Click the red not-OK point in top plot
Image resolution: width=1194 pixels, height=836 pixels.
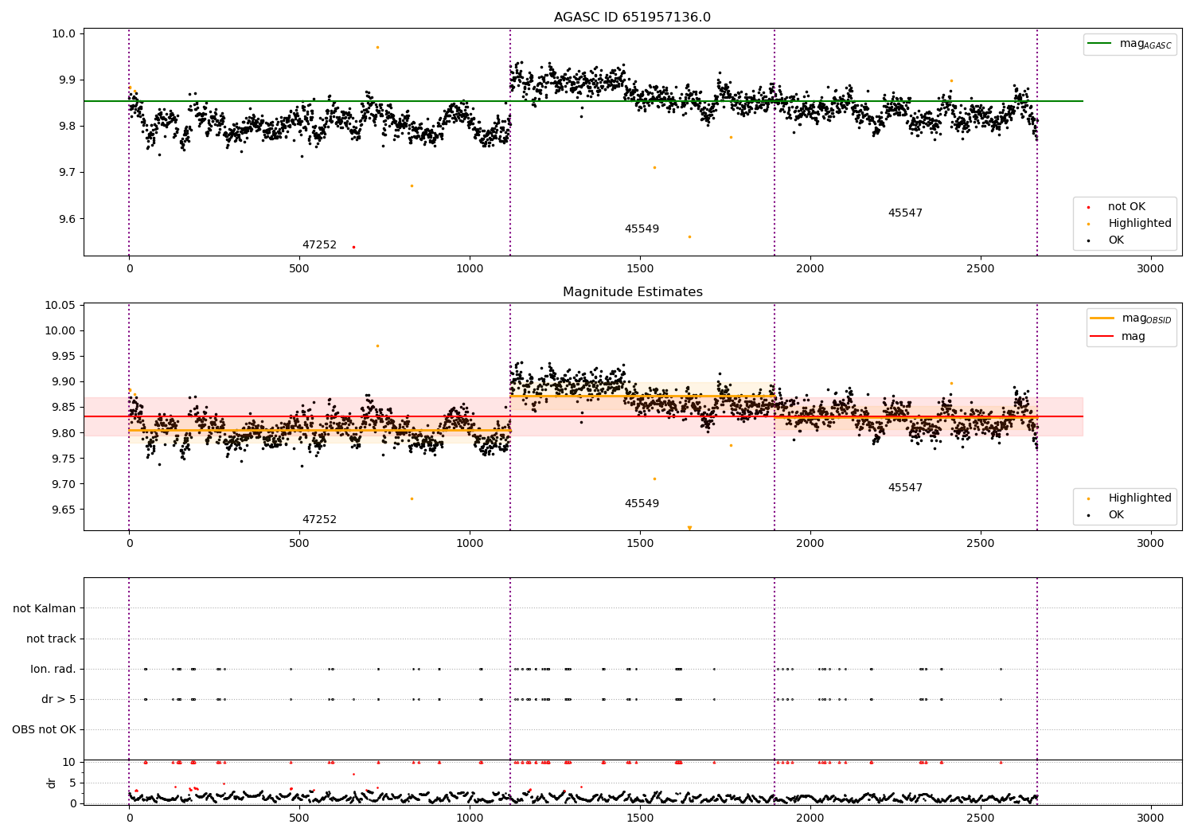click(x=353, y=247)
